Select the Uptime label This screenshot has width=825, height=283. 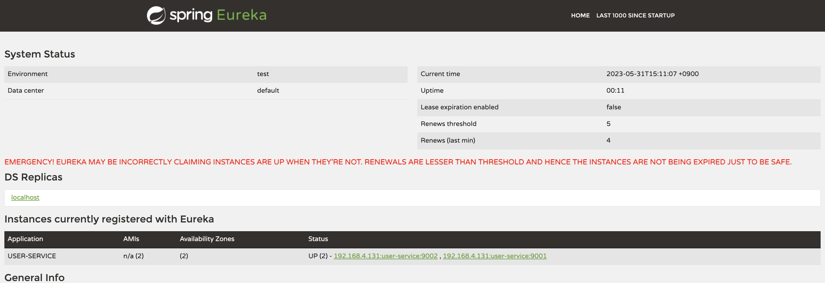point(432,91)
